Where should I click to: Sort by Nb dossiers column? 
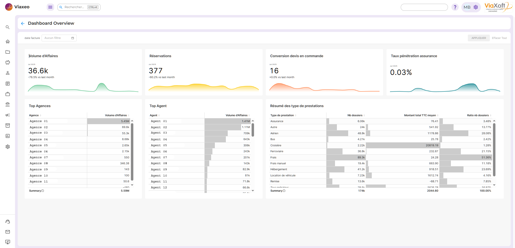(x=356, y=115)
